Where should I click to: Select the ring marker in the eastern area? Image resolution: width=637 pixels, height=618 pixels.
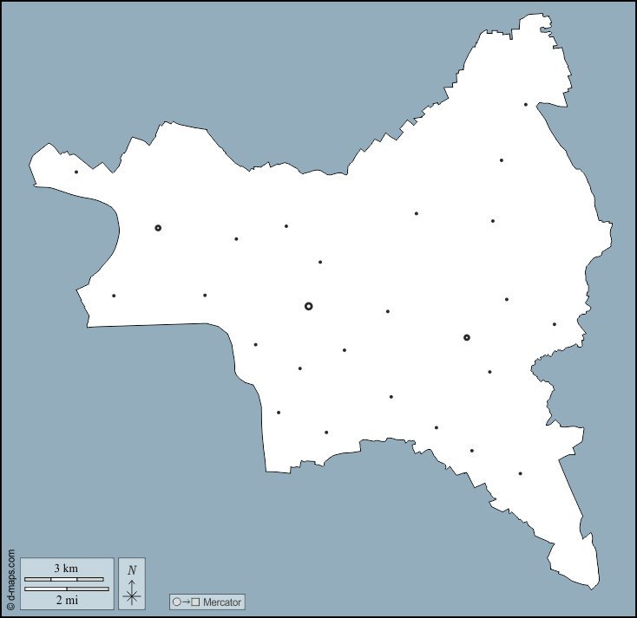[x=467, y=337]
